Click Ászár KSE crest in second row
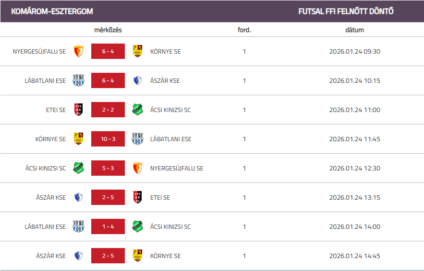Viewport: 424px width, 271px height. coord(138,80)
